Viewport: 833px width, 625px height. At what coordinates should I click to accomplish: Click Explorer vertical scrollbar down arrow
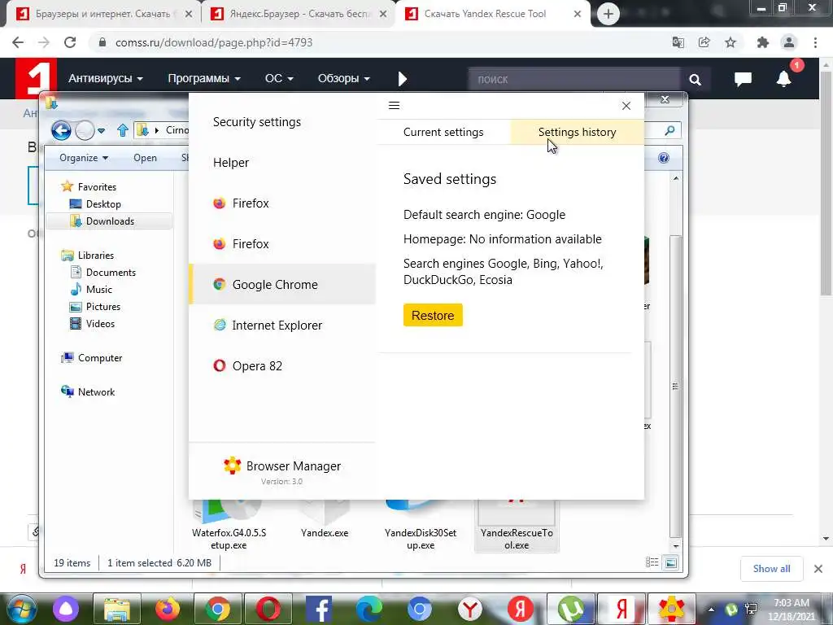point(676,546)
